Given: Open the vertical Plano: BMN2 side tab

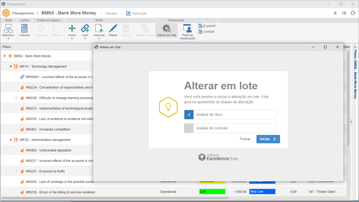Looking at the screenshot, I should tap(355, 74).
